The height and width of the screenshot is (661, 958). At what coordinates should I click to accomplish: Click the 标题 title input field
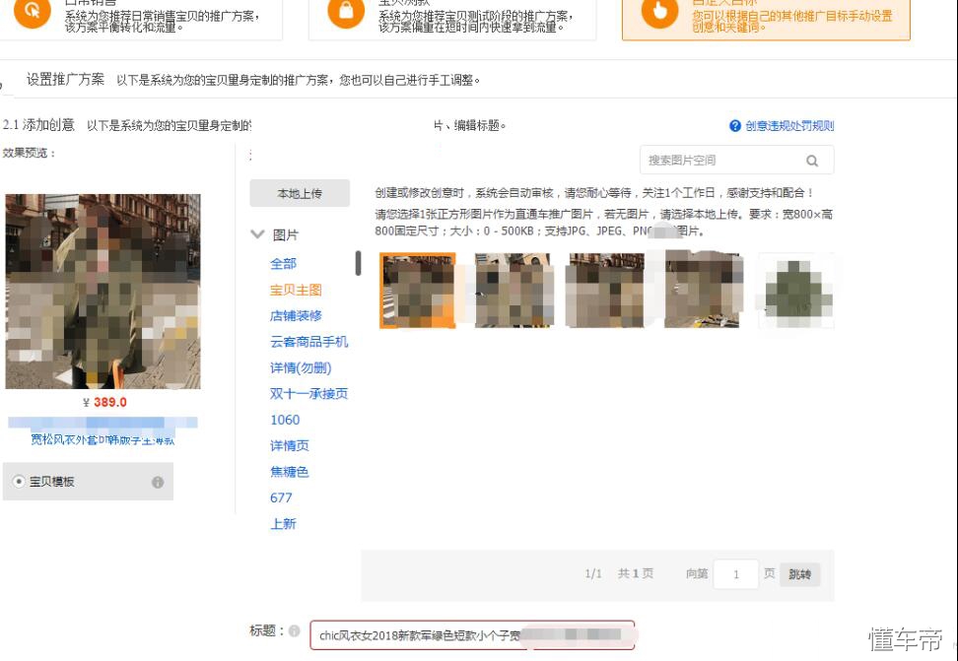click(473, 635)
